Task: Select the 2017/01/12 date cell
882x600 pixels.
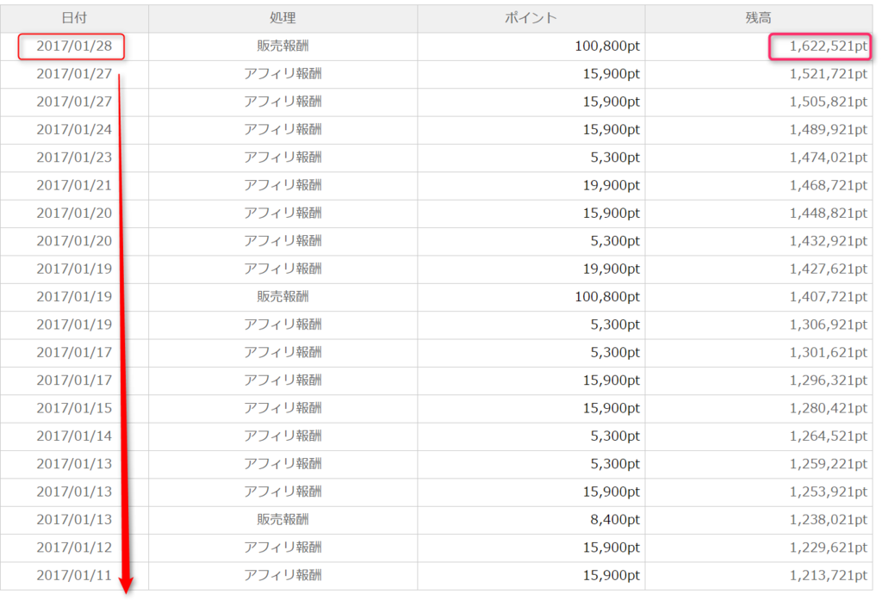Action: (74, 547)
